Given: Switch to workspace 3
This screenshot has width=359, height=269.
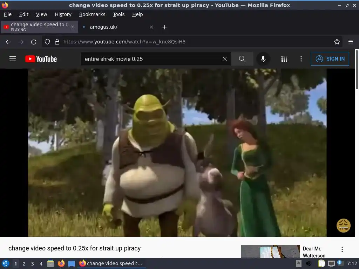Looking at the screenshot, I should point(33,264).
